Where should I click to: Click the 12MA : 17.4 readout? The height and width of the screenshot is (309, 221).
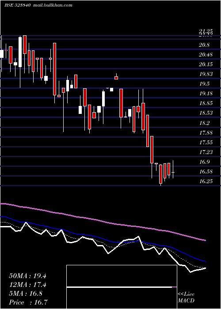(27, 285)
